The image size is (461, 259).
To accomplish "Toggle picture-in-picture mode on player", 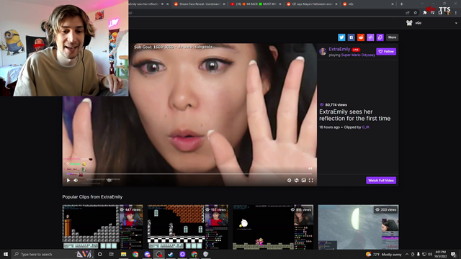I will [304, 181].
